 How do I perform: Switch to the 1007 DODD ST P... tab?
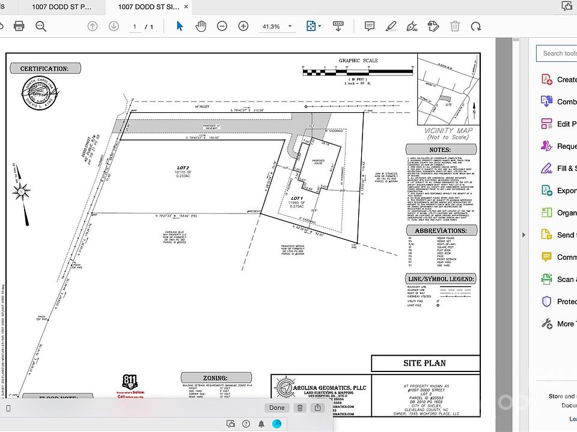(x=61, y=7)
